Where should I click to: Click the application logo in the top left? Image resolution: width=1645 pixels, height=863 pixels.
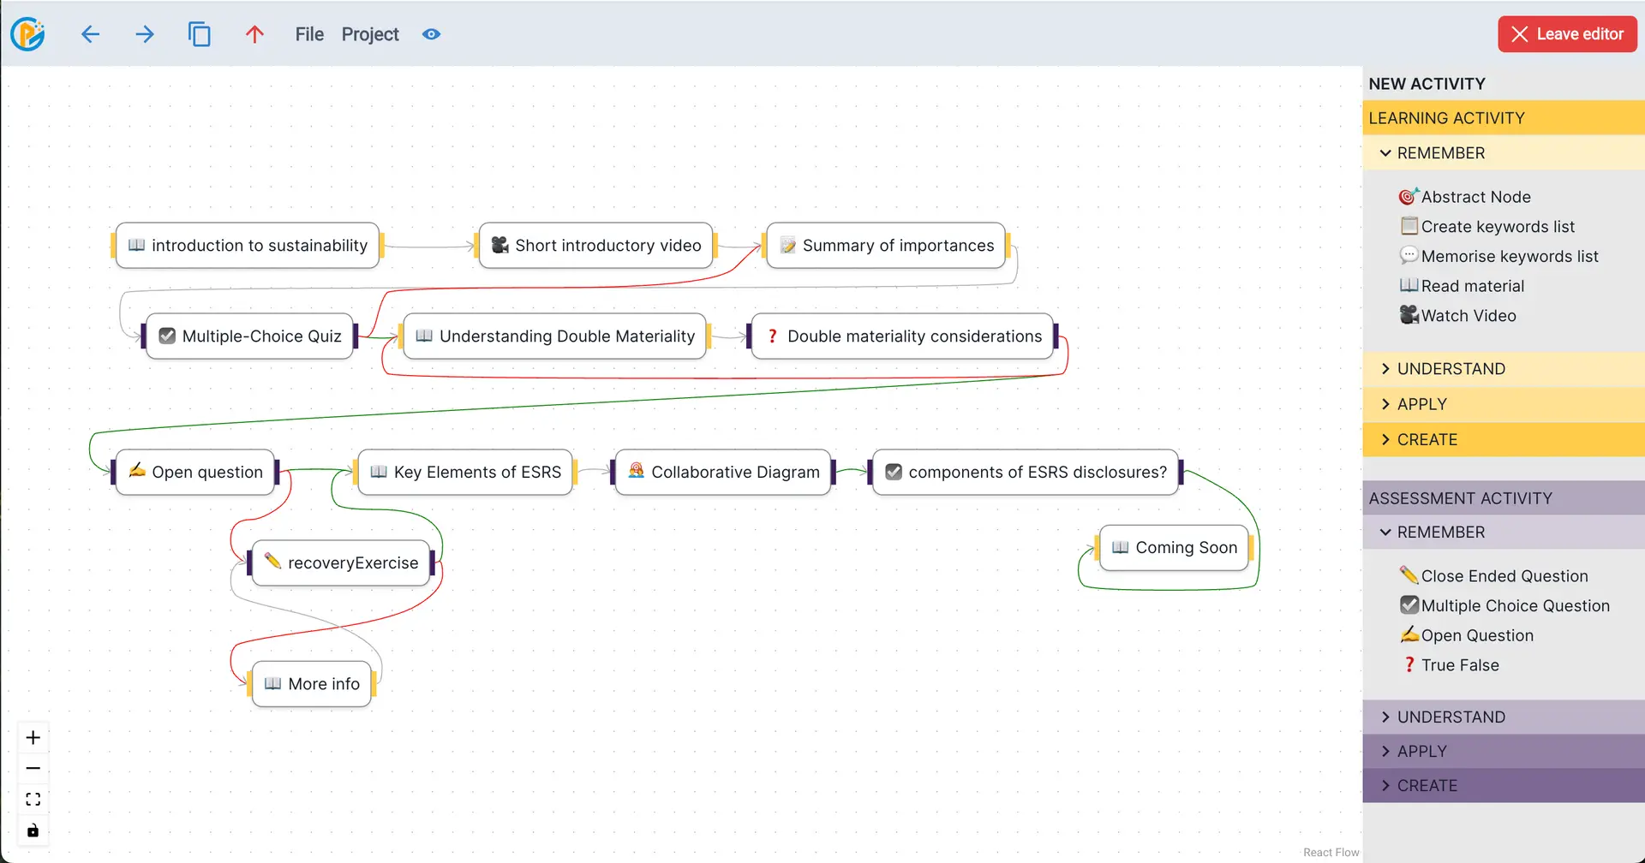tap(28, 34)
